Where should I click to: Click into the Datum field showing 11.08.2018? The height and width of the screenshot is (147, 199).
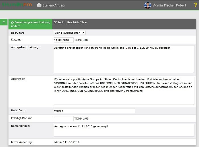pyautogui.click(x=63, y=40)
